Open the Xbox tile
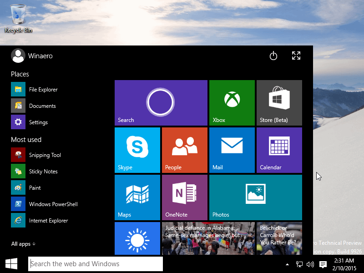Viewport: 364px width, 273px height. pyautogui.click(x=232, y=103)
